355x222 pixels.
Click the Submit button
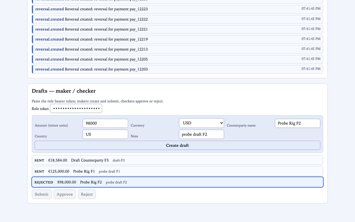(42, 194)
